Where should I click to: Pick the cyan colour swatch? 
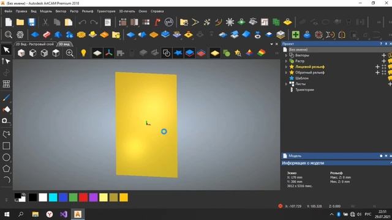click(x=53, y=197)
